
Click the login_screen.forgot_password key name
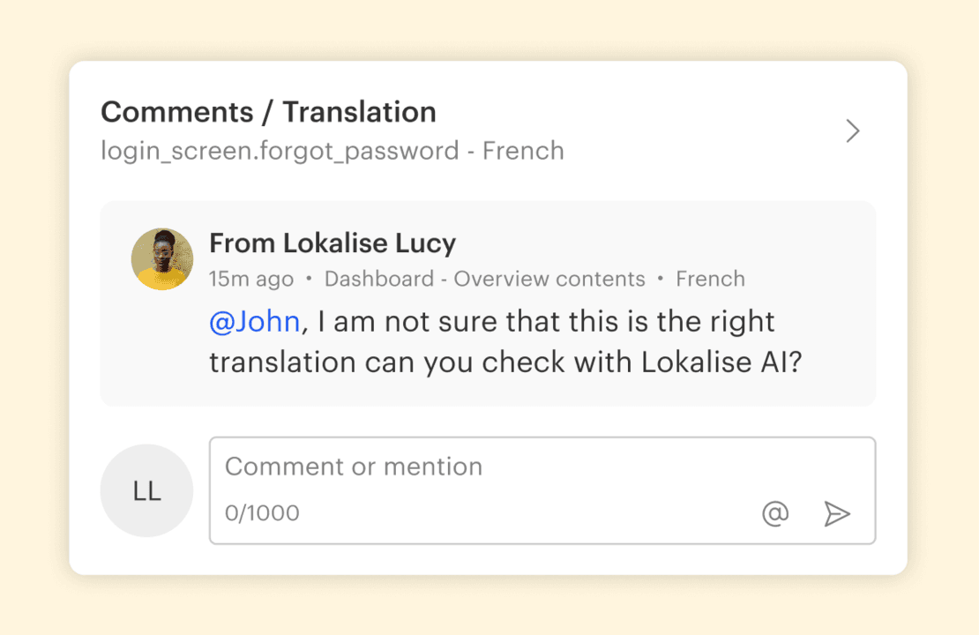click(x=280, y=152)
